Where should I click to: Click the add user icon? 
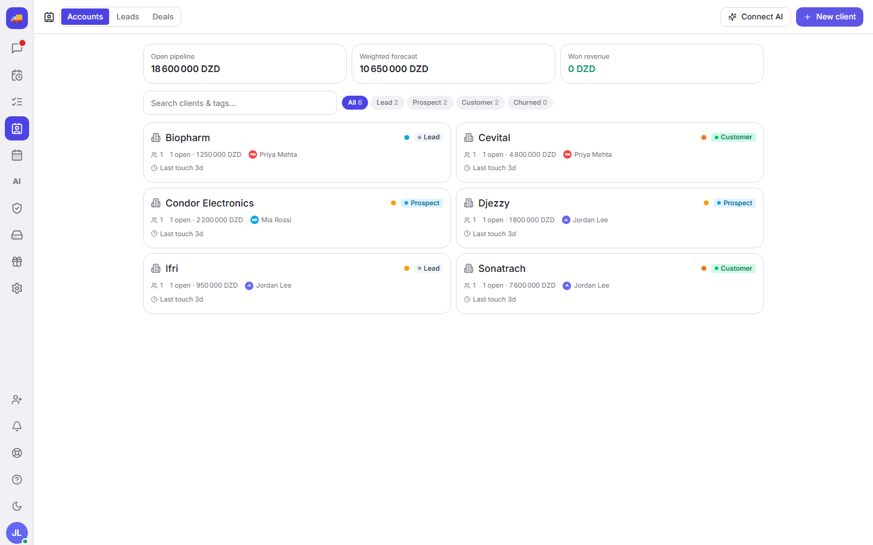coord(17,400)
